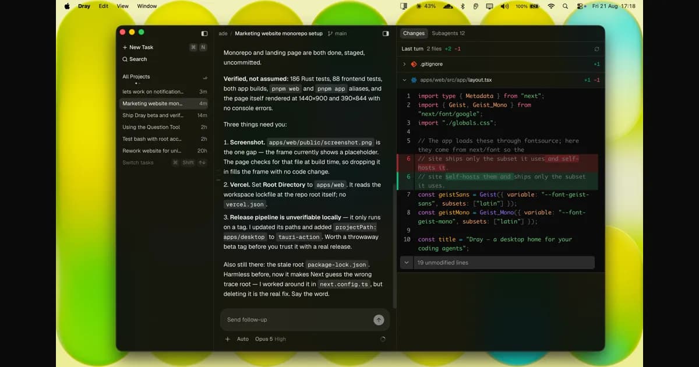Collapse the layout.tsx file diff
This screenshot has height=367, width=699.
pyautogui.click(x=405, y=80)
